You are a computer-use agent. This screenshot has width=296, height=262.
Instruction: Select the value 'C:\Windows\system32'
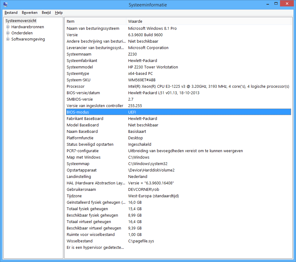click(x=148, y=164)
